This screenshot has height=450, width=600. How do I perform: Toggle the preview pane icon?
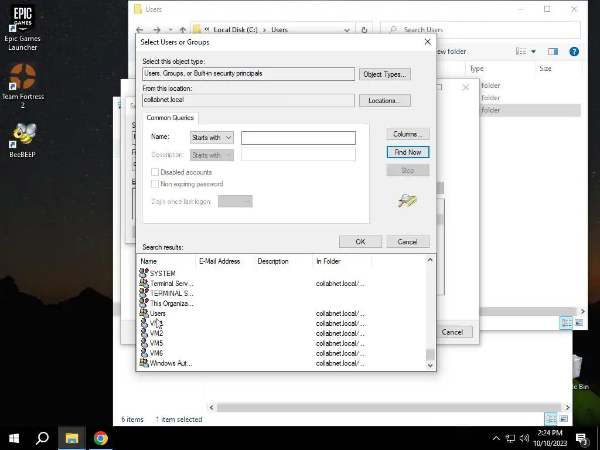(x=553, y=52)
